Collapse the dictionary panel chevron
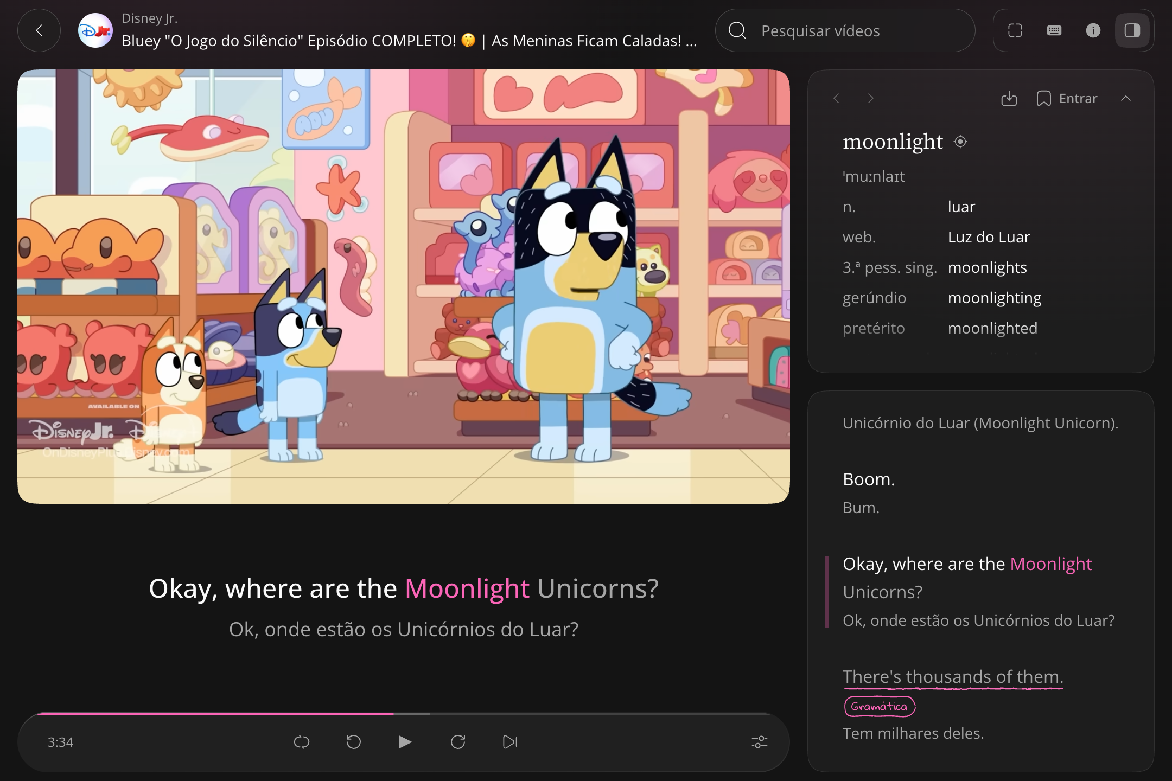Viewport: 1172px width, 781px height. (x=1126, y=98)
